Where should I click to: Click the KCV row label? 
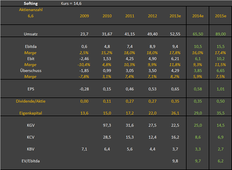[30, 137]
